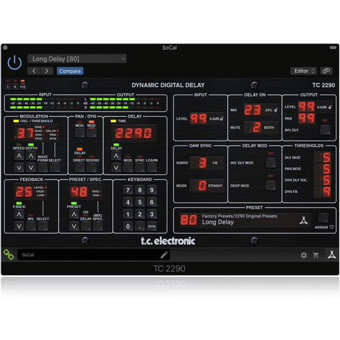Decrease F.BACK level with down arrow
Image resolution: width=340 pixels, height=340 pixels.
[x=19, y=226]
